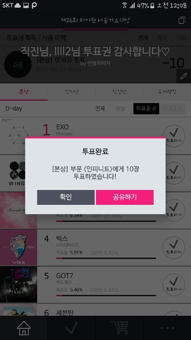Tap GOT7's vote share progress bar
Screen dimensions: 191x340
coord(106,295)
